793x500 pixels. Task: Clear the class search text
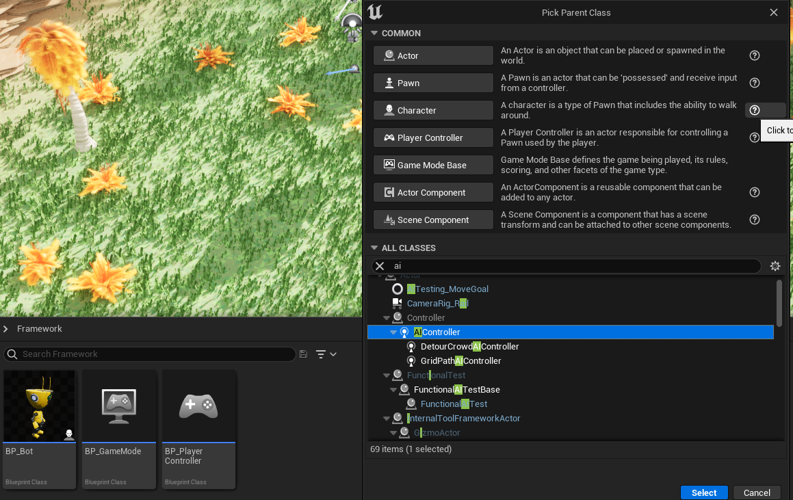380,266
